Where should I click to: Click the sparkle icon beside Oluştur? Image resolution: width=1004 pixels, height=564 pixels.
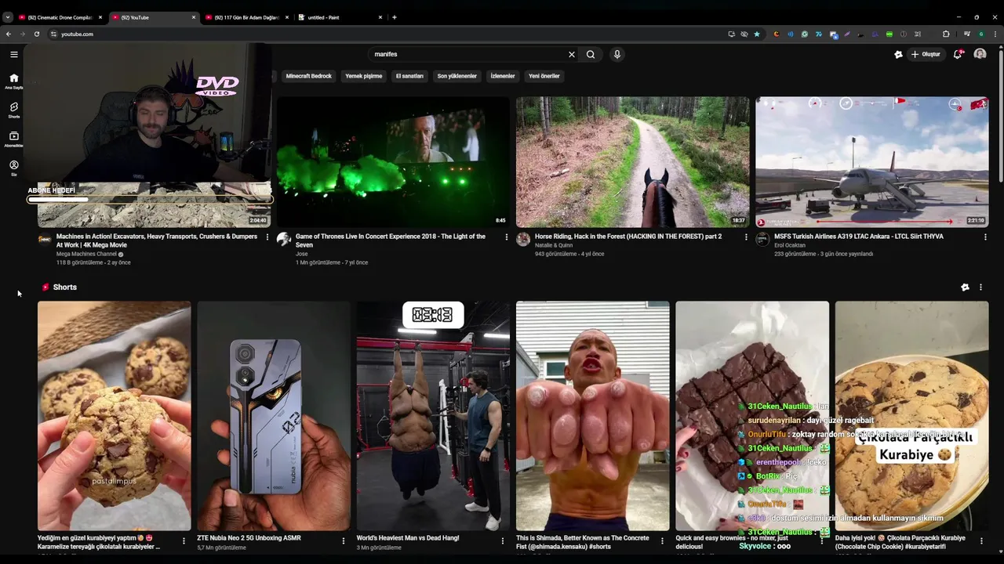pos(898,54)
